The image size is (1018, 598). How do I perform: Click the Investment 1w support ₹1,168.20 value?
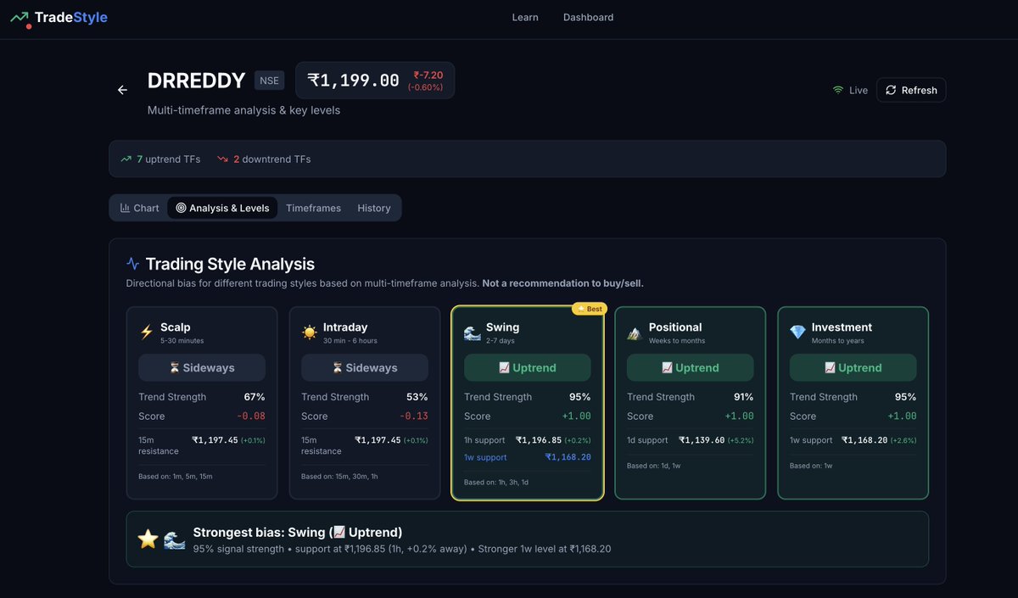[x=864, y=440]
